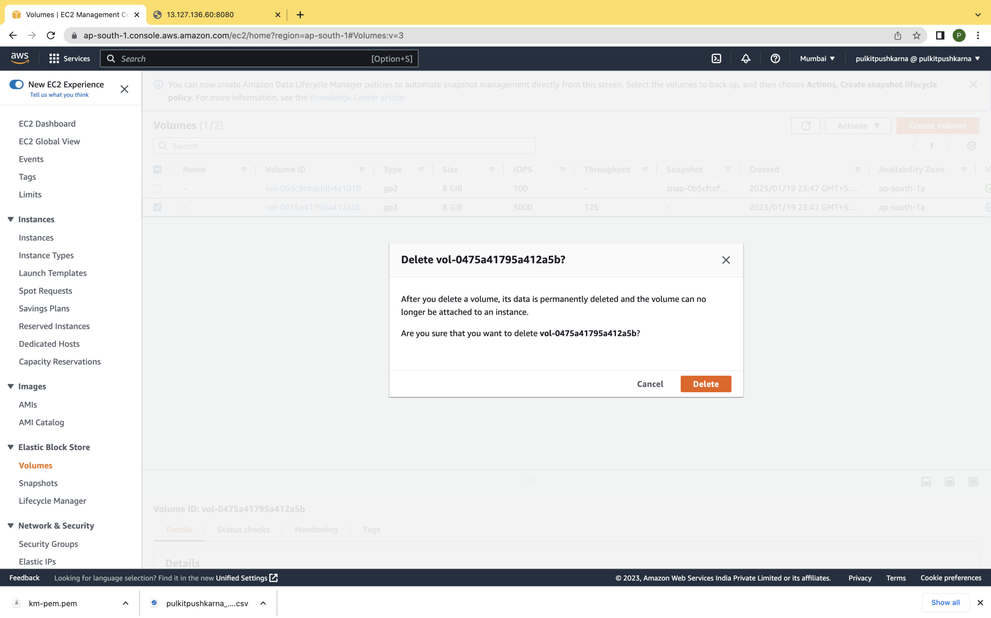Bookmark this page with star icon

click(x=916, y=36)
